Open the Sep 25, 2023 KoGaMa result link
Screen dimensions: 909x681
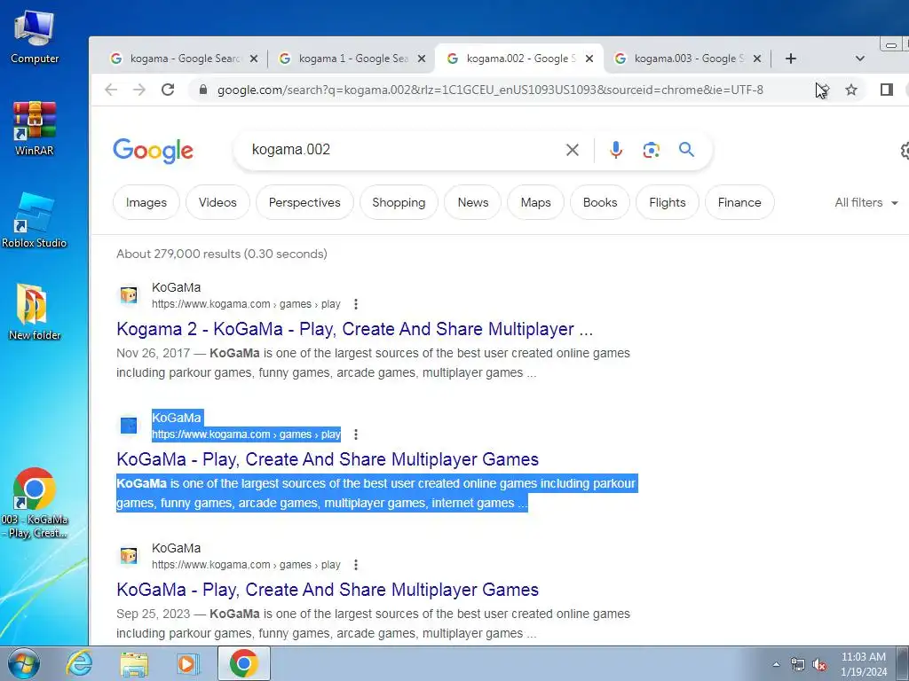coord(328,590)
